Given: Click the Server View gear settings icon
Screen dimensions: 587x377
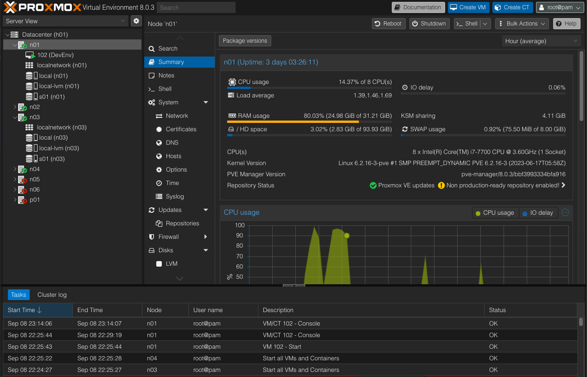Looking at the screenshot, I should coord(136,21).
